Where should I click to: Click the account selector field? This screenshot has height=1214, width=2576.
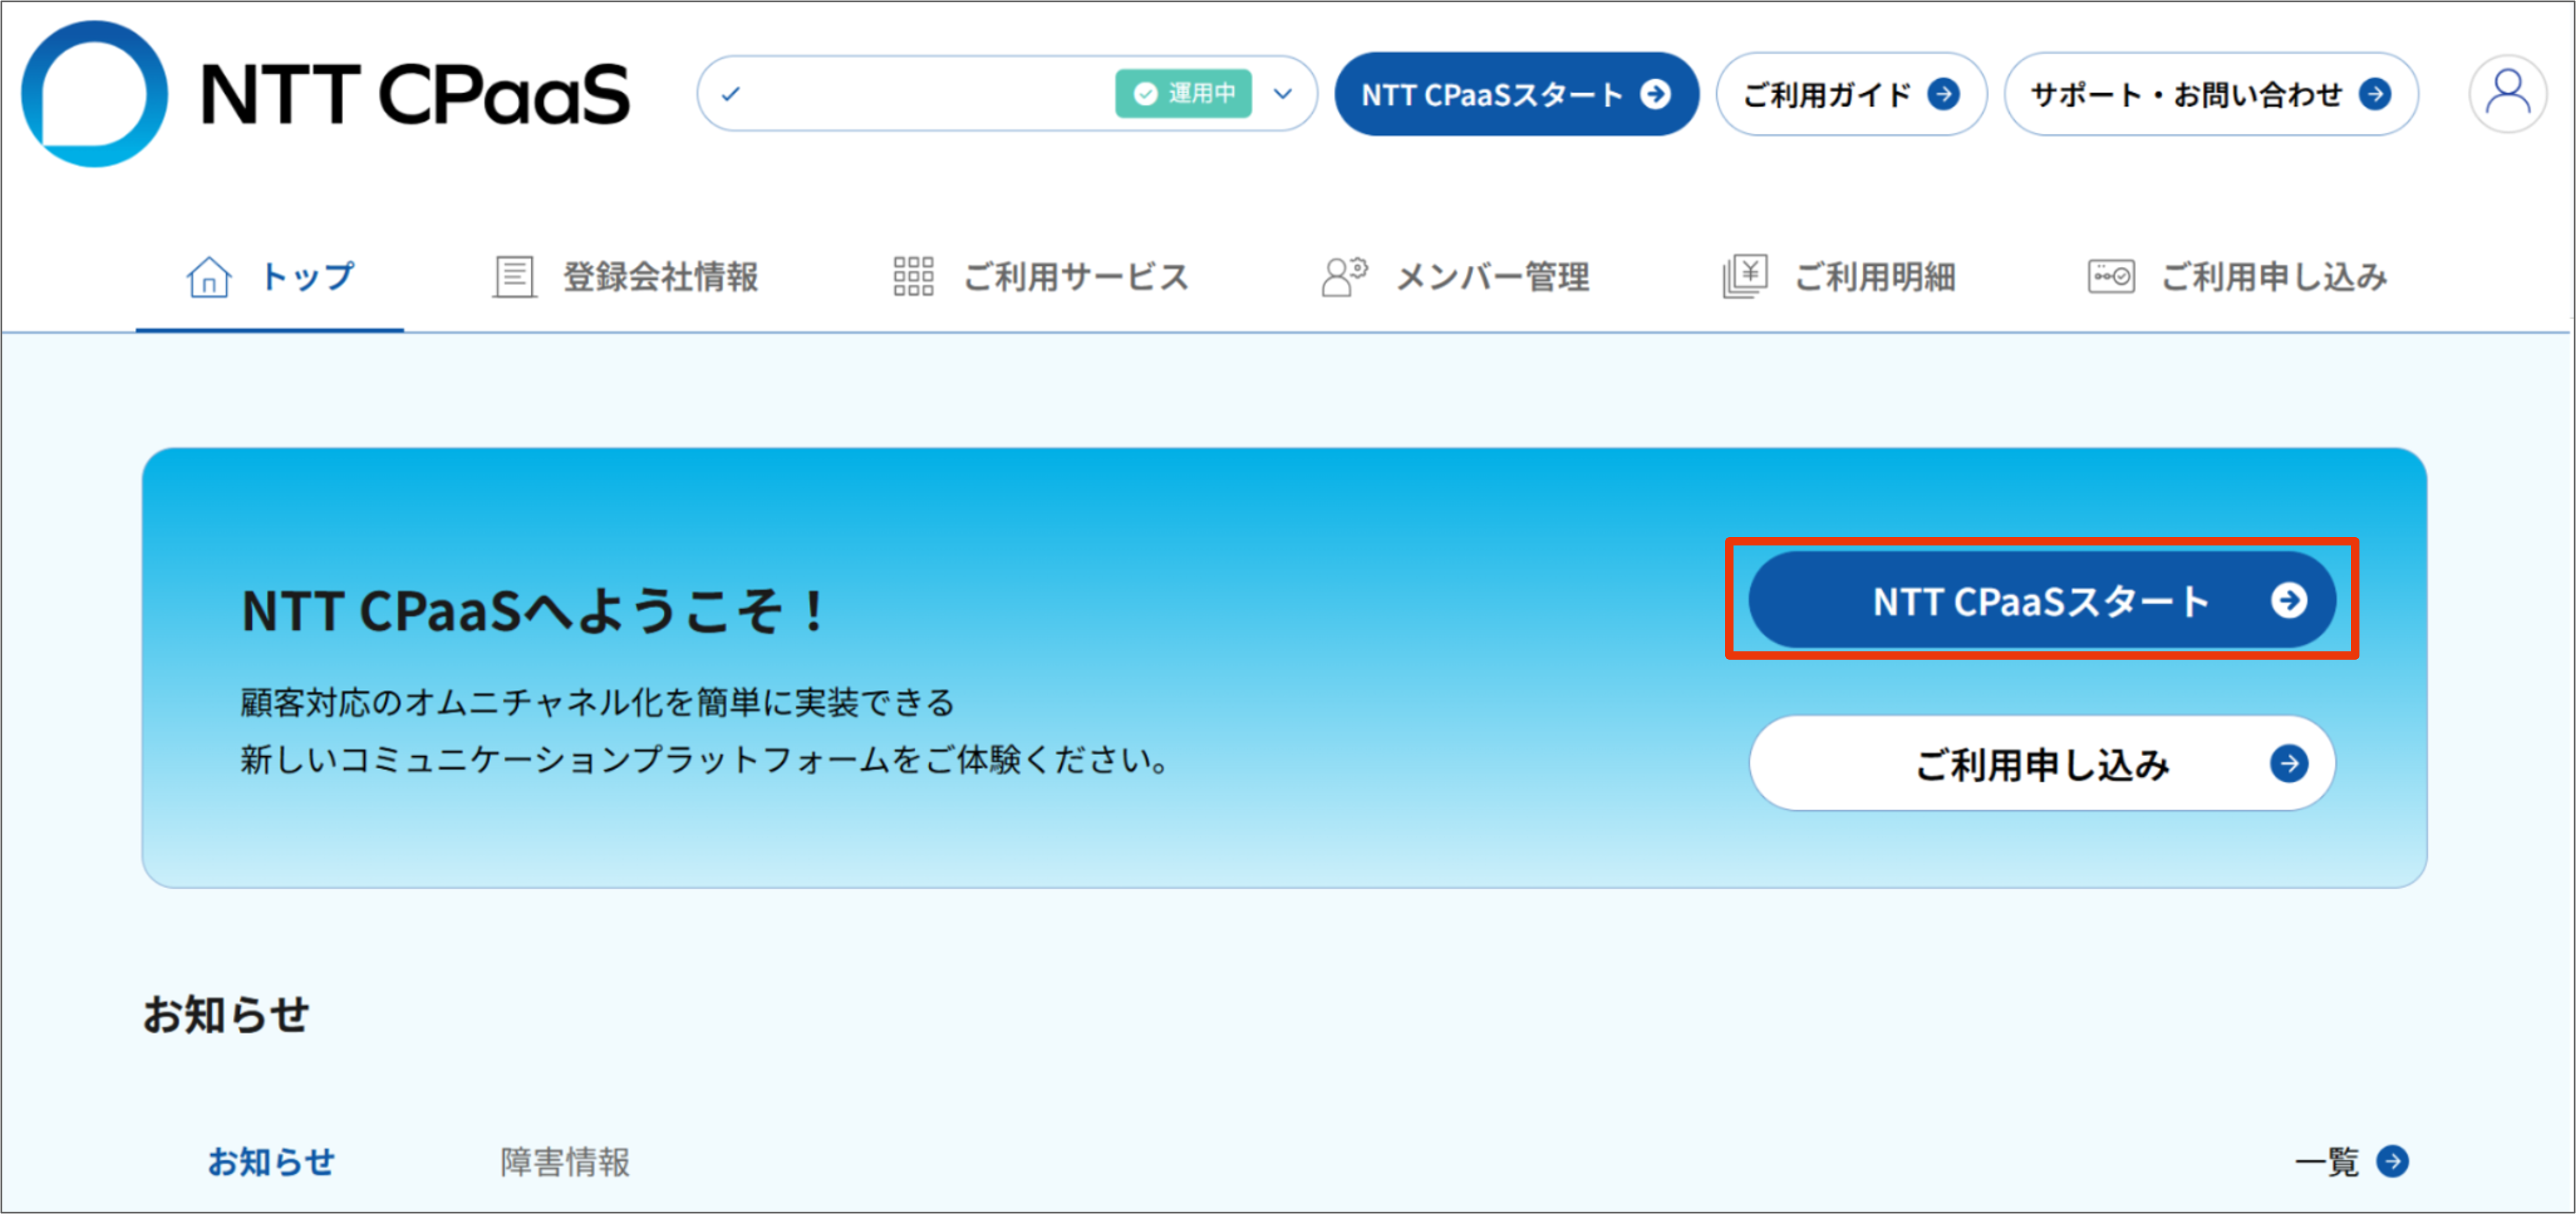(1007, 94)
